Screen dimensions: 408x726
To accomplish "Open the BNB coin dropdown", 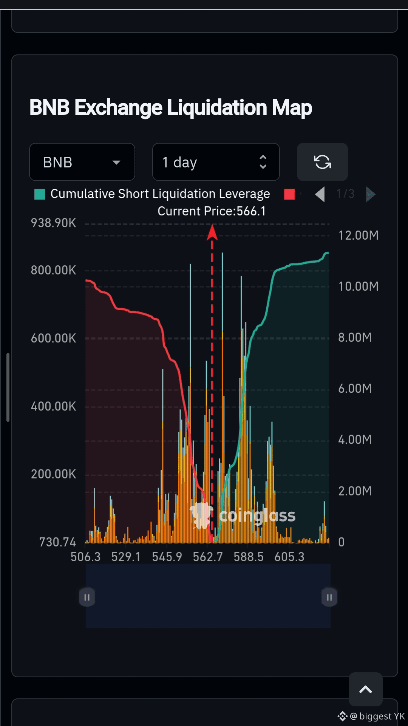I will coord(82,162).
